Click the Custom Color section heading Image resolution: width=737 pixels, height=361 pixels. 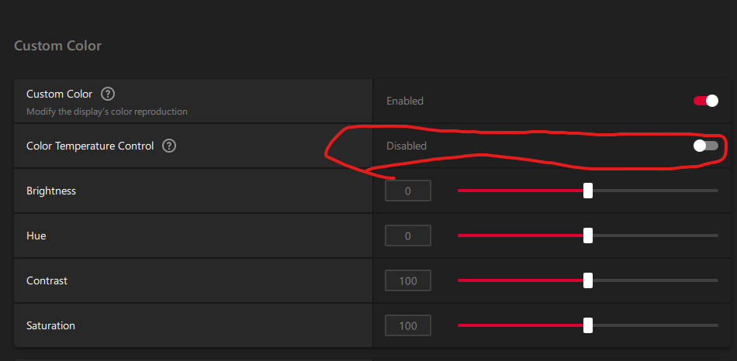58,46
